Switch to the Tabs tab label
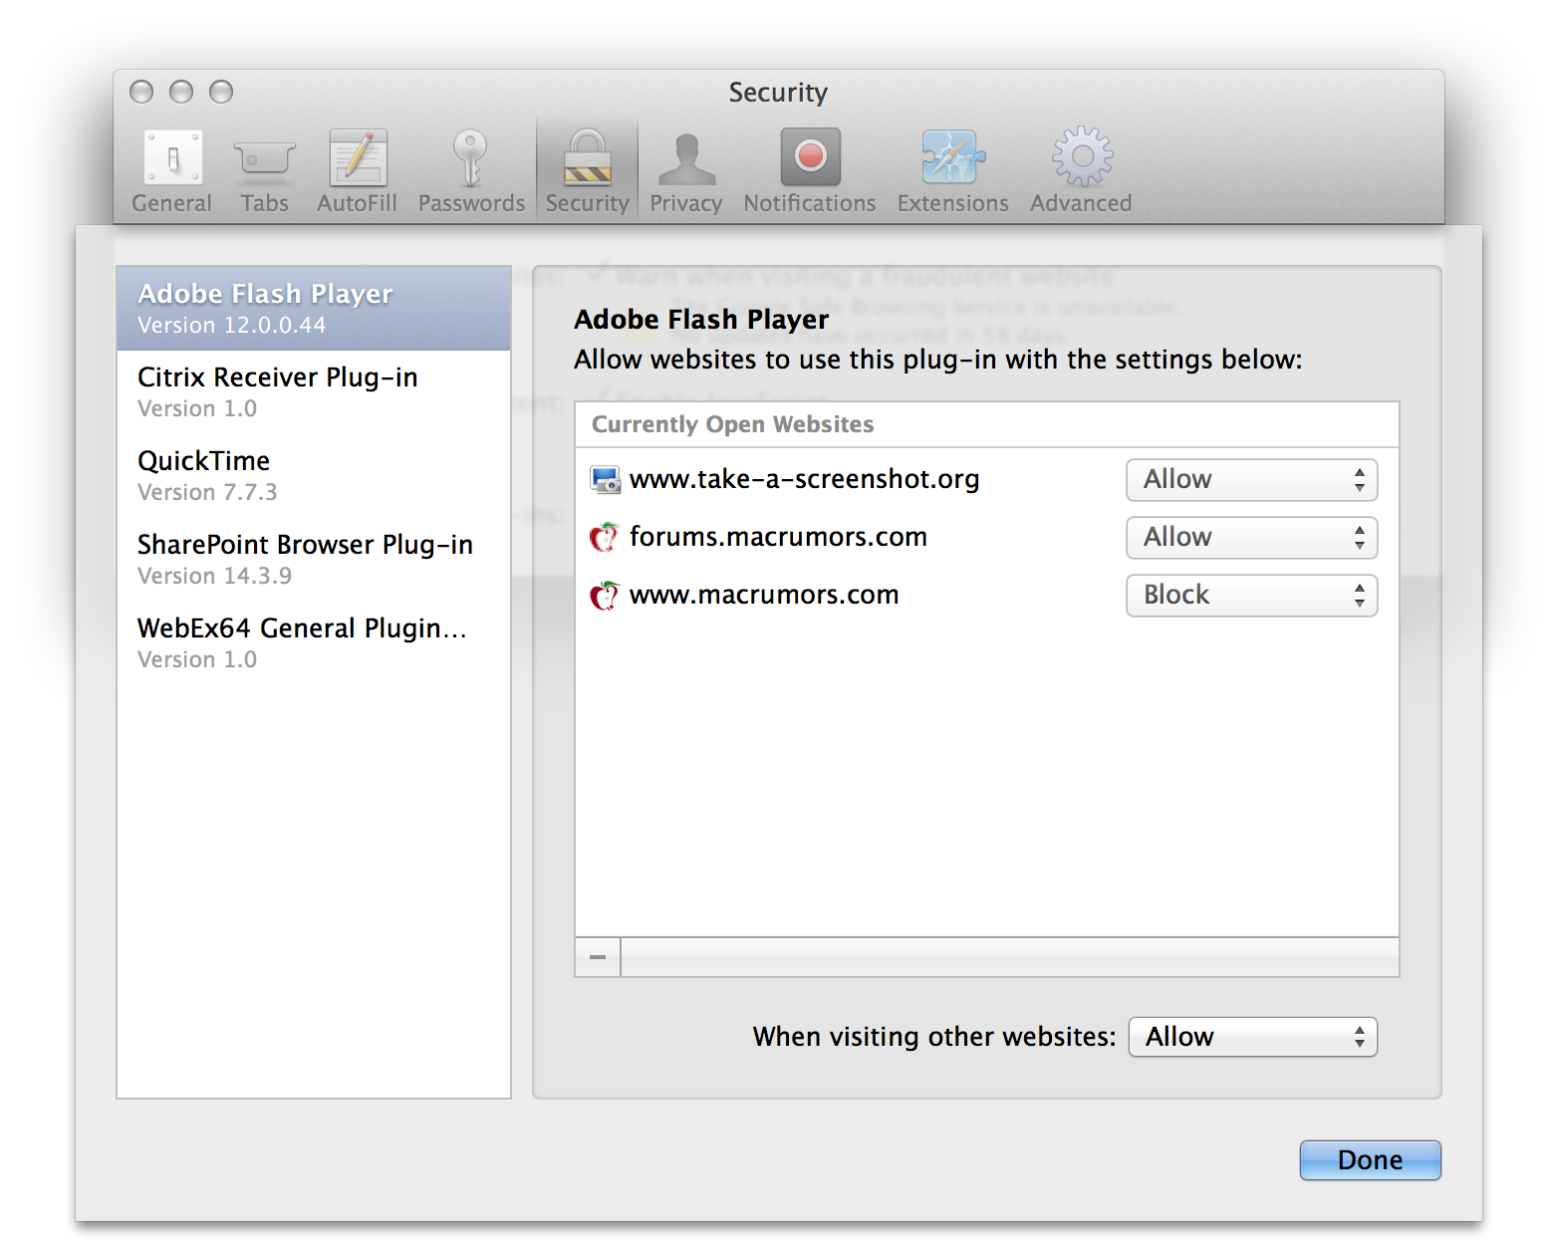 coord(264,203)
